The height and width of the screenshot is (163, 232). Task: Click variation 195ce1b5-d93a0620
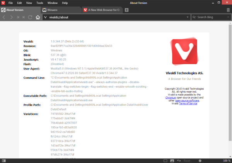(x=64, y=127)
